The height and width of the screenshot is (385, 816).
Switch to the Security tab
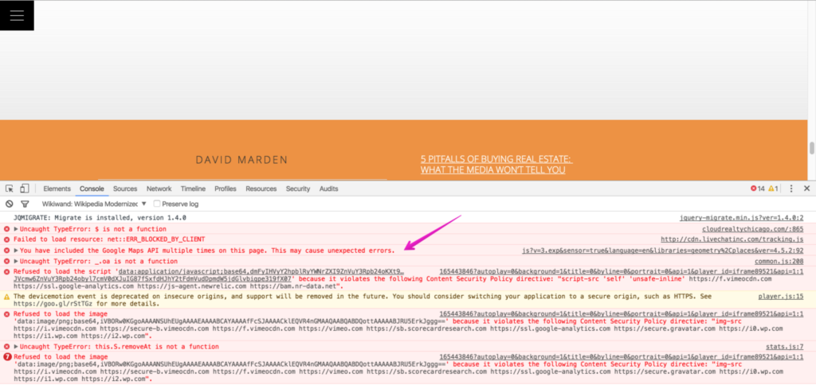point(298,189)
